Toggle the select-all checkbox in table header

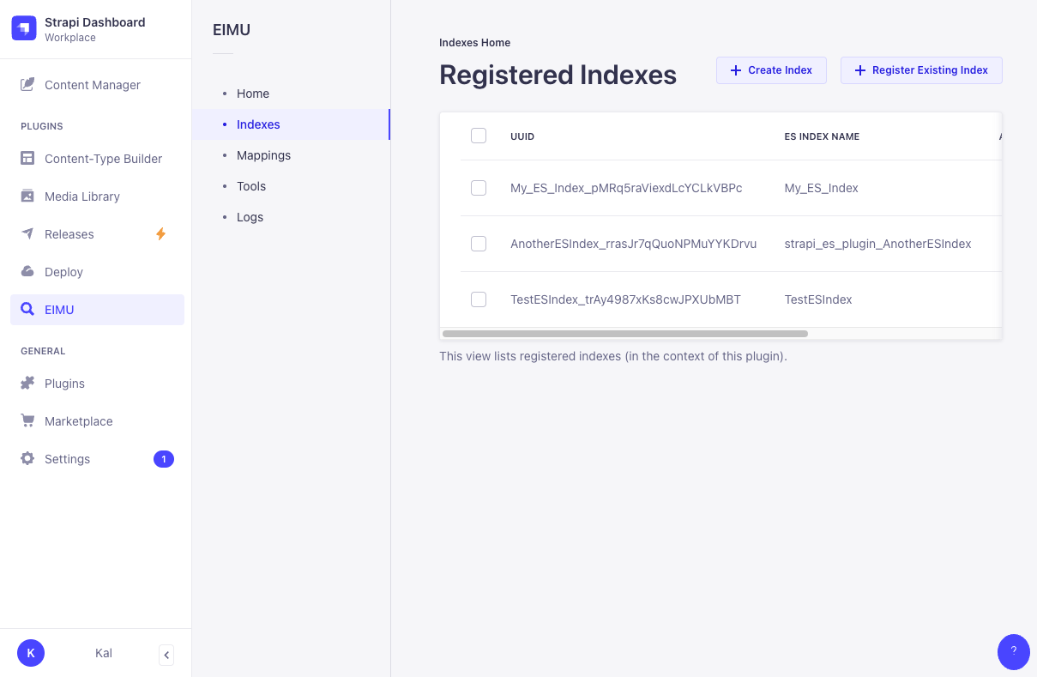coord(479,136)
